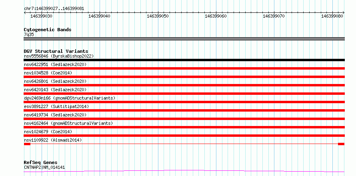Click the 146399050 ruler position marker
356x176 pixels.
pyautogui.click(x=158, y=16)
